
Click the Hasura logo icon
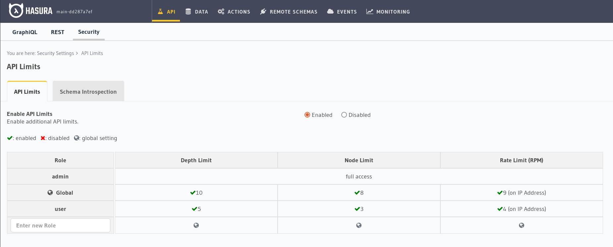point(16,11)
